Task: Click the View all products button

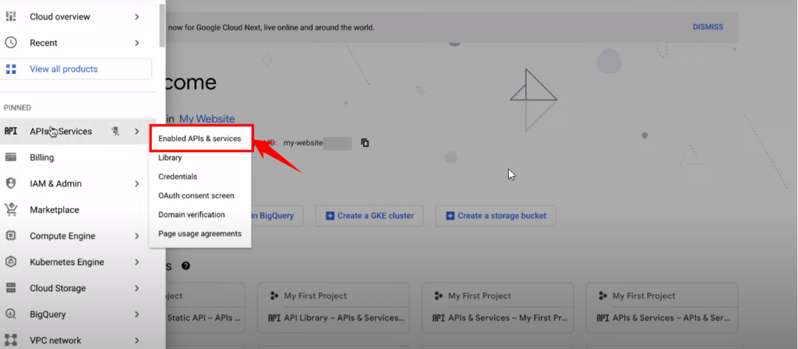Action: pos(76,69)
